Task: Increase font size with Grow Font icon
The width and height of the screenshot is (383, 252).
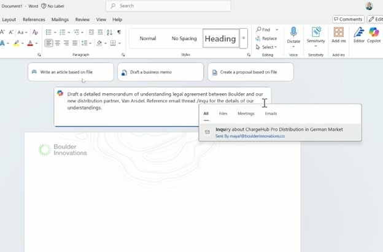Action: point(2,32)
